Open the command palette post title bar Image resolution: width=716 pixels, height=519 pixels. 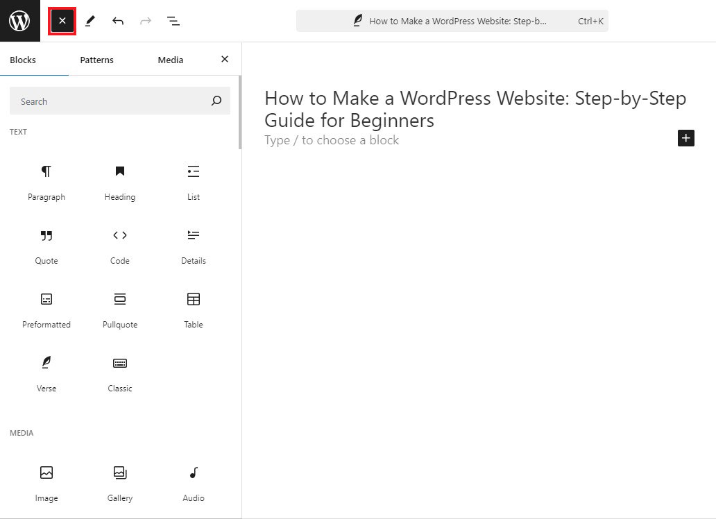pyautogui.click(x=452, y=21)
